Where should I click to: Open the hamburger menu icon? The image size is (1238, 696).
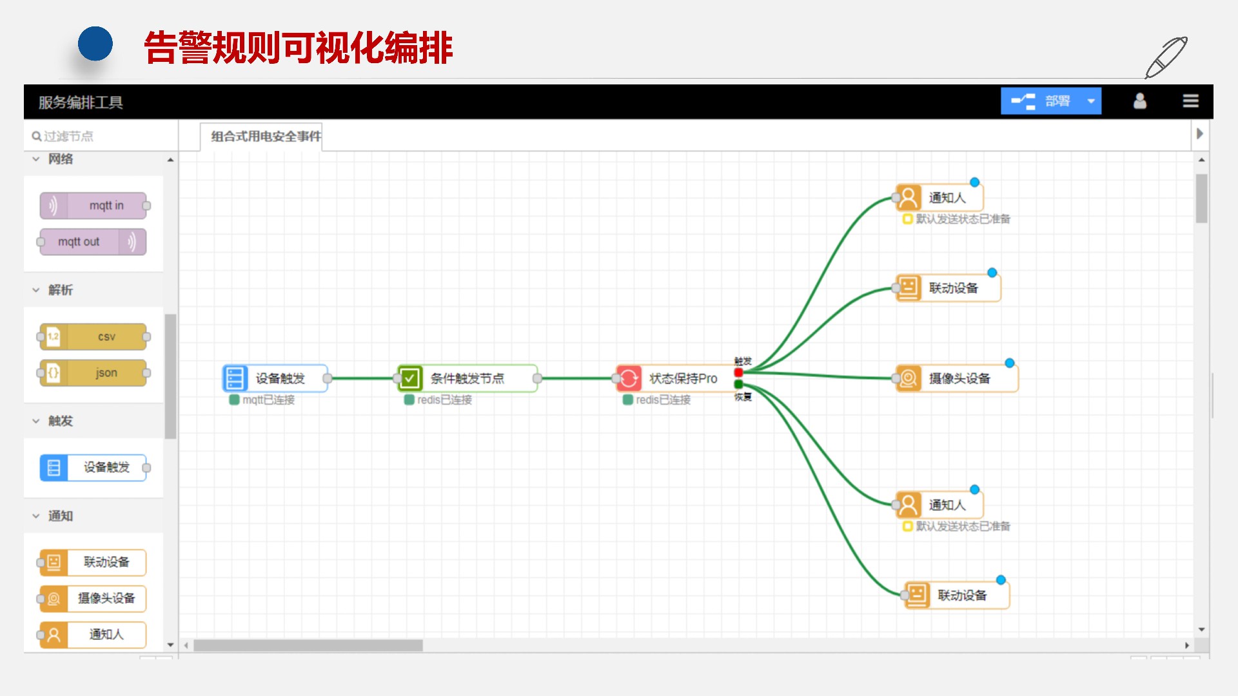pos(1190,101)
